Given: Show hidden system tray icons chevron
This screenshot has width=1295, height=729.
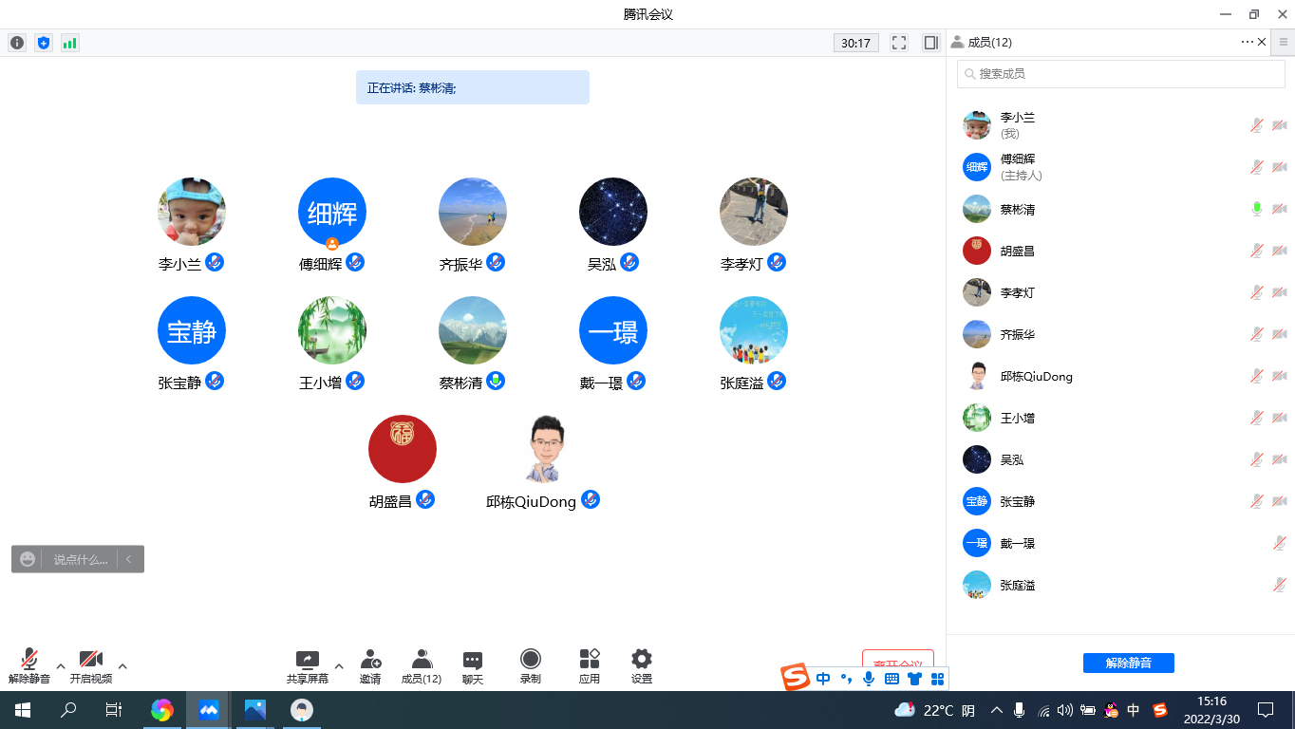Looking at the screenshot, I should [x=996, y=710].
